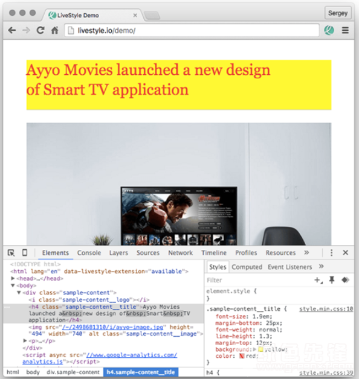The width and height of the screenshot is (359, 379).
Task: Click the browser forward arrow
Action: [26, 30]
